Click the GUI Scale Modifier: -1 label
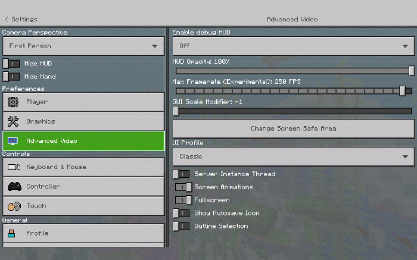 click(207, 102)
